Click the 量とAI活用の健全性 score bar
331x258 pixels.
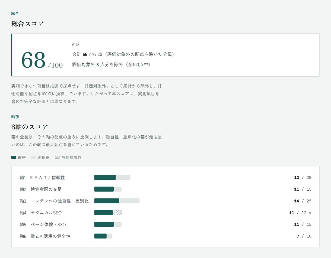coord(103,236)
